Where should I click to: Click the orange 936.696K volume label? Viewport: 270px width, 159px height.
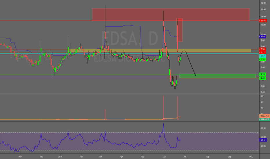coord(264,116)
